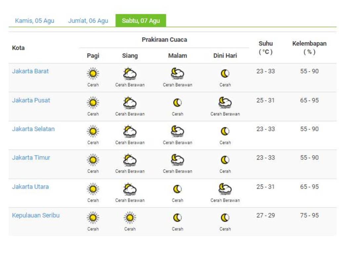Click Jakarta Selatan Malam cloudy moon icon
Viewport: 339px width, 254px height.
(177, 132)
